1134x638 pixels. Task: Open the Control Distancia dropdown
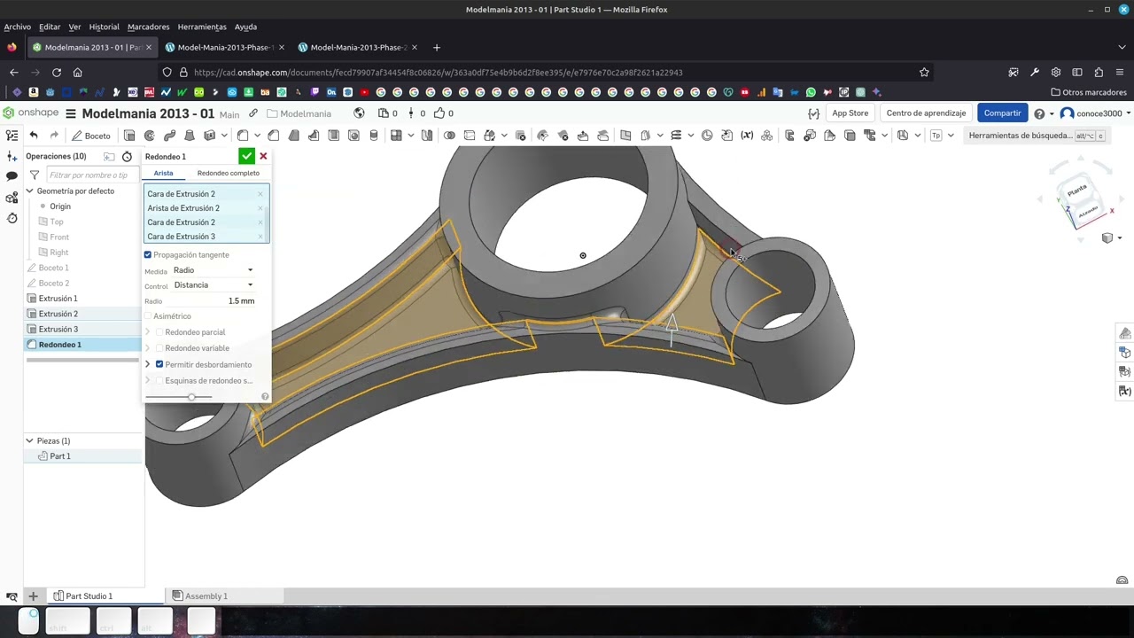tap(213, 285)
